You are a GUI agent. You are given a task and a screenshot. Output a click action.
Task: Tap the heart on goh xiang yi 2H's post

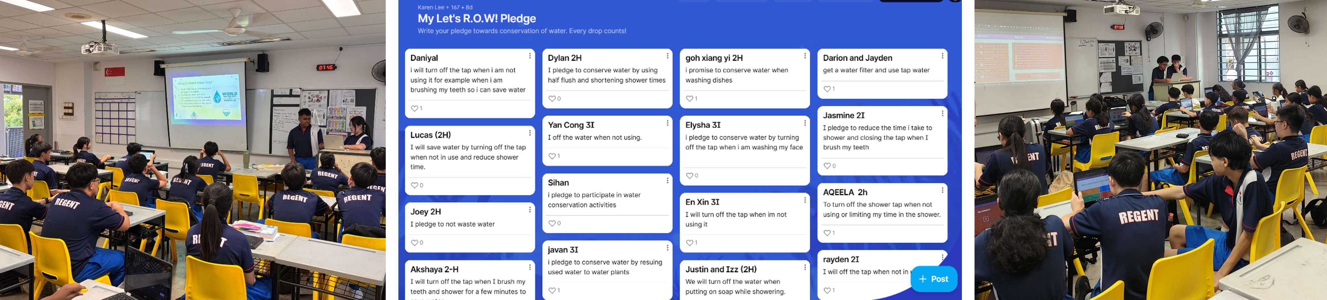689,99
